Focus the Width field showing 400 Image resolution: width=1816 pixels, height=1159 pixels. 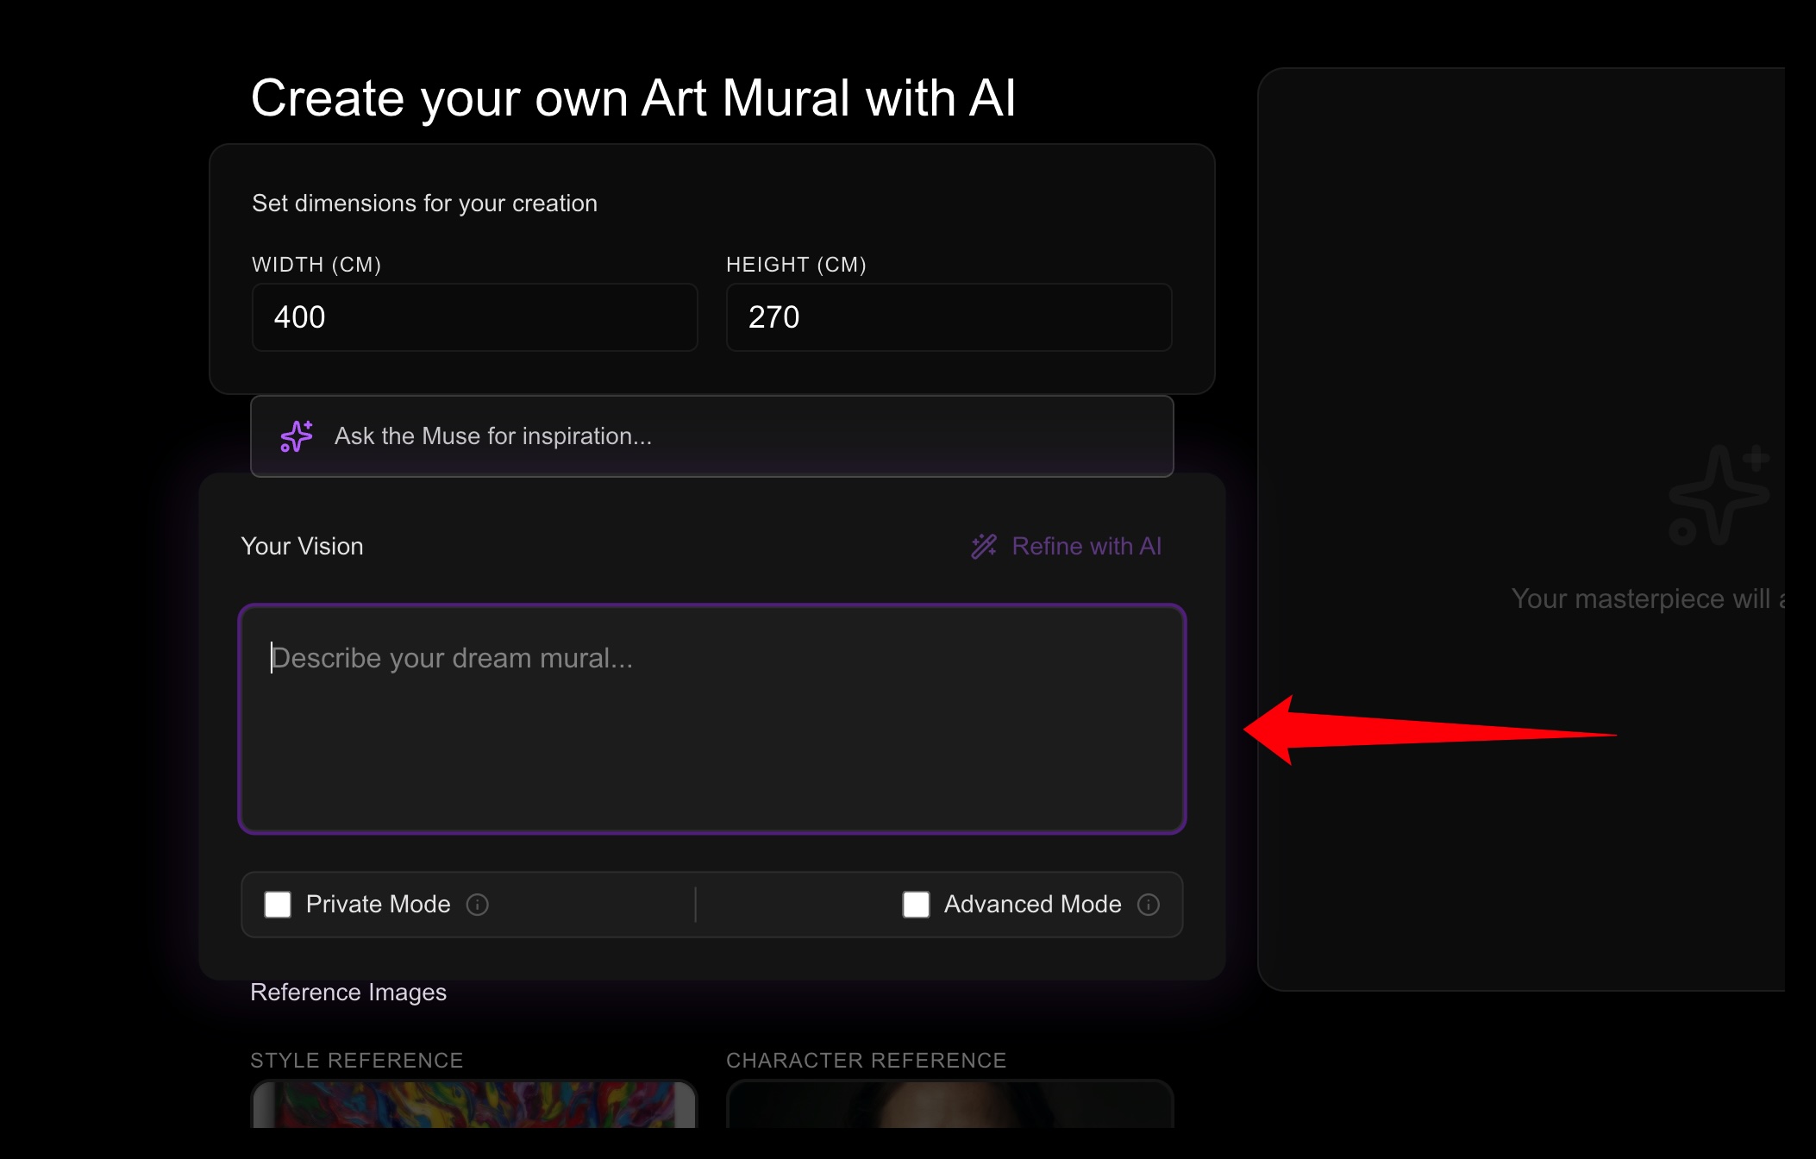tap(474, 317)
